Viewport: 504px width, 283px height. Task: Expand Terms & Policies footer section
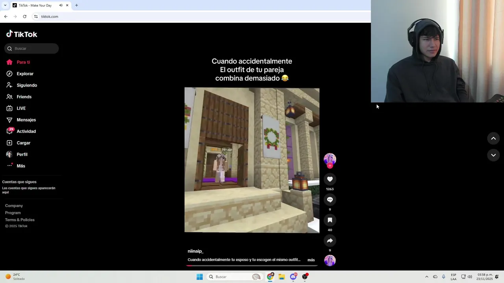pos(20,220)
